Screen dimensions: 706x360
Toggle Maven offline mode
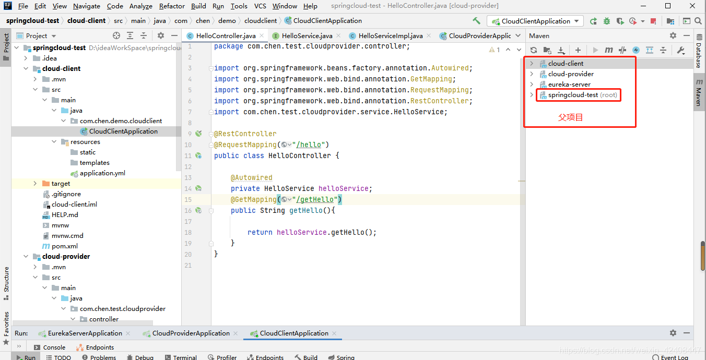pos(622,50)
